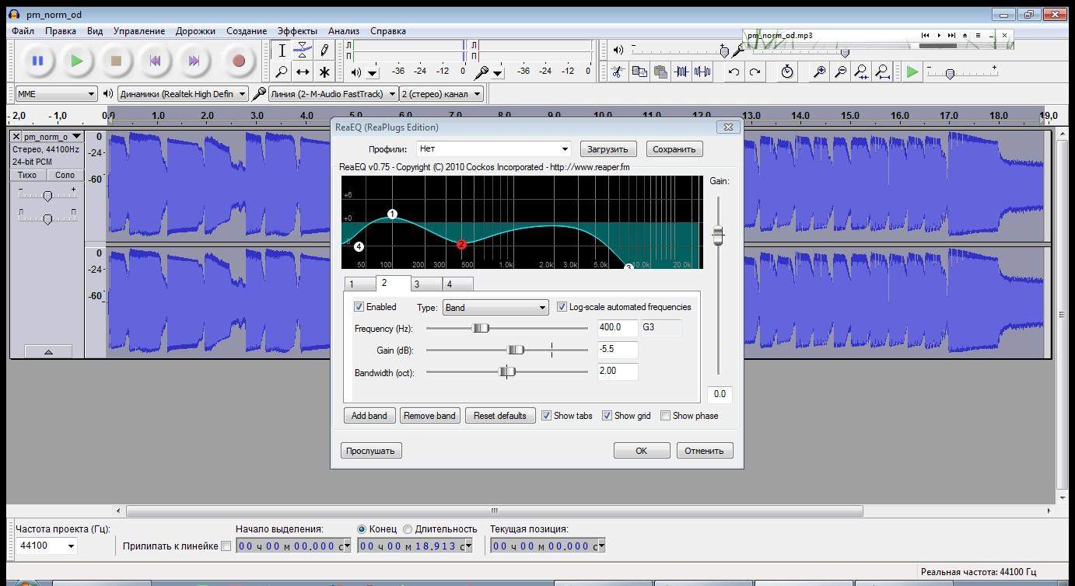Select the Длительность radio button
The width and height of the screenshot is (1075, 586).
click(x=408, y=528)
